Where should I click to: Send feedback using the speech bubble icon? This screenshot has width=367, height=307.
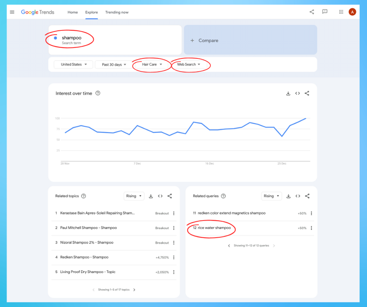(325, 12)
